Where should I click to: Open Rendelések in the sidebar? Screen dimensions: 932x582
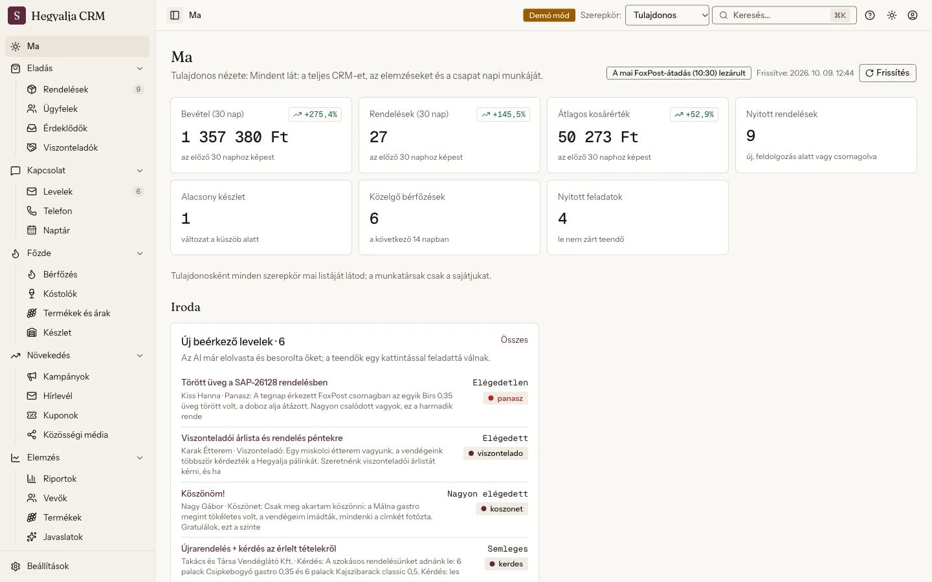pyautogui.click(x=85, y=89)
